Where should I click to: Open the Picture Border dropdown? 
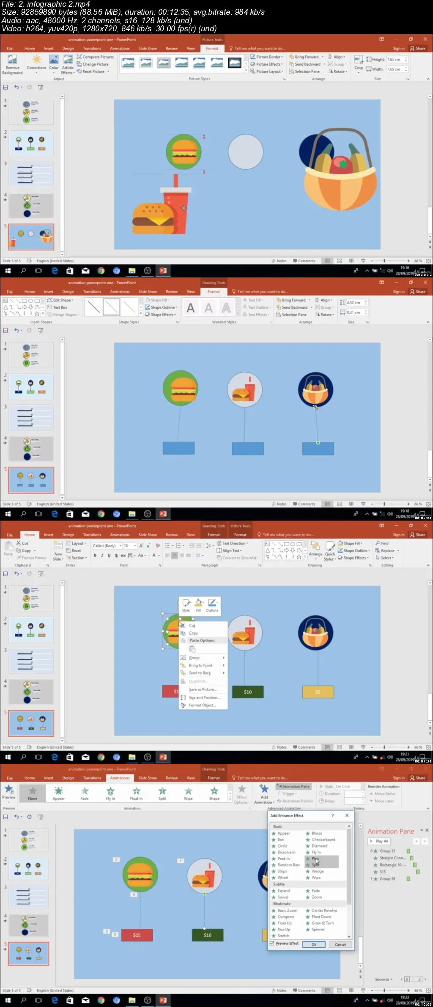pyautogui.click(x=267, y=57)
